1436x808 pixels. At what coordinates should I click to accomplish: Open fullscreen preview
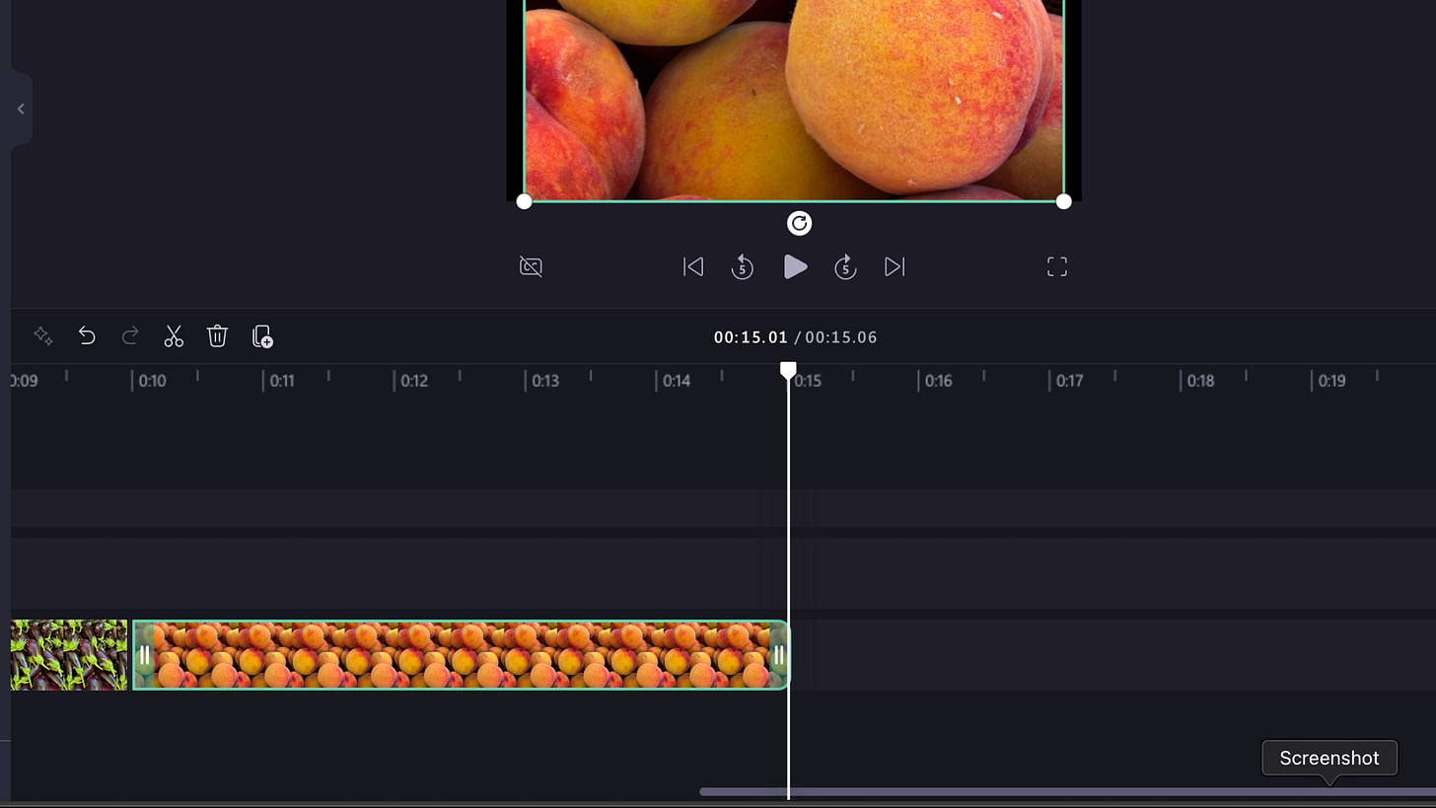point(1057,267)
